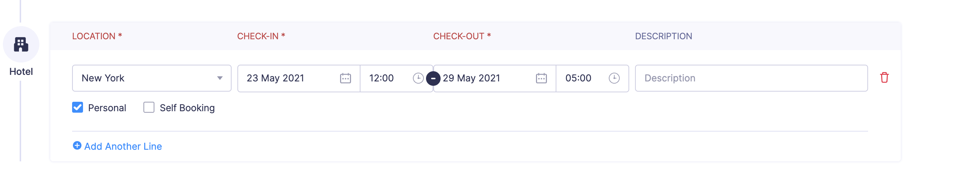Delete the hotel line with trash icon
The image size is (954, 173).
click(x=884, y=78)
